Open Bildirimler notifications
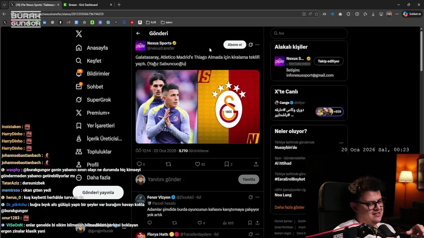 92,74
